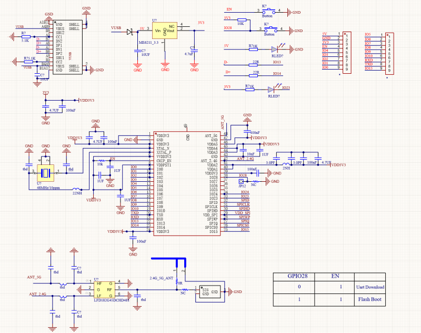Click the 10k resistor near CHIP_EN
421x333 pixels.
[102, 161]
